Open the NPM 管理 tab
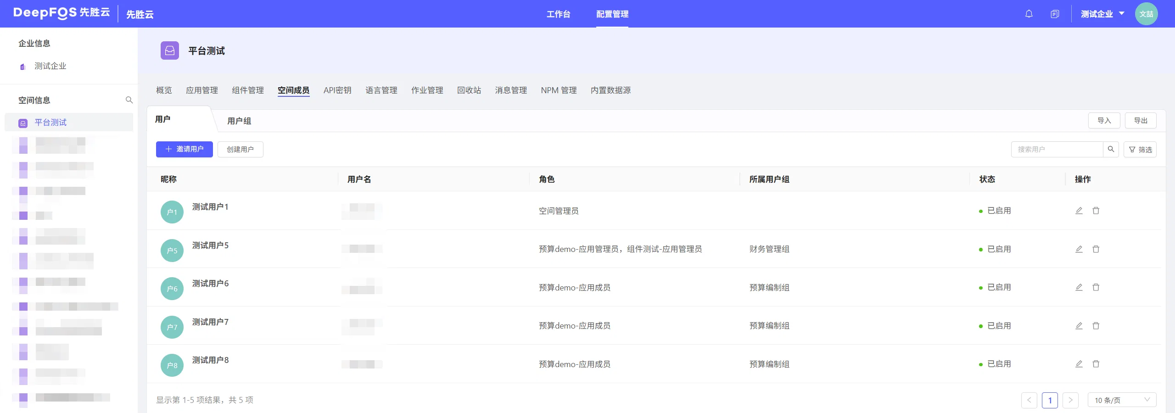Viewport: 1175px width, 413px height. pyautogui.click(x=559, y=90)
